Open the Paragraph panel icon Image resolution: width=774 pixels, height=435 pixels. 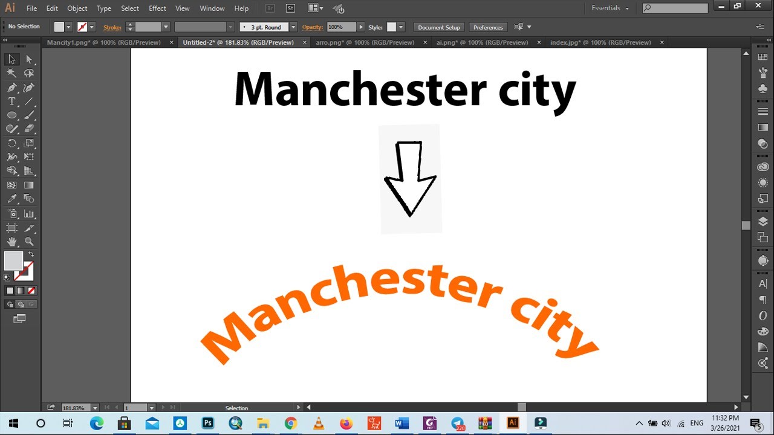coord(763,300)
